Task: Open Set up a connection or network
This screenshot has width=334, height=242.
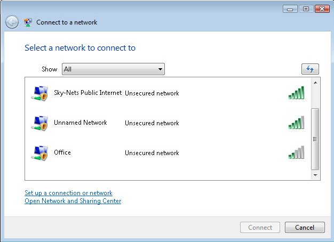Action: click(68, 193)
